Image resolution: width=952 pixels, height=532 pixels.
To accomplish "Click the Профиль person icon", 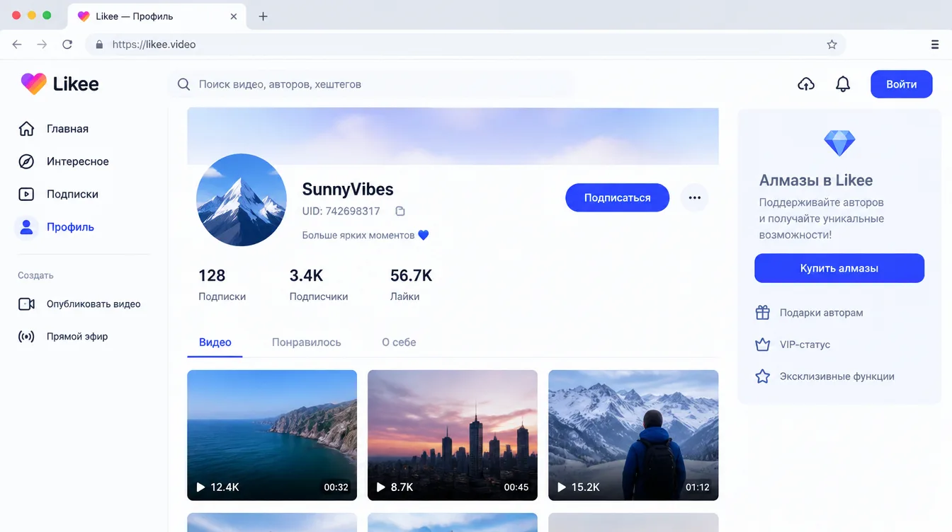I will (x=26, y=227).
